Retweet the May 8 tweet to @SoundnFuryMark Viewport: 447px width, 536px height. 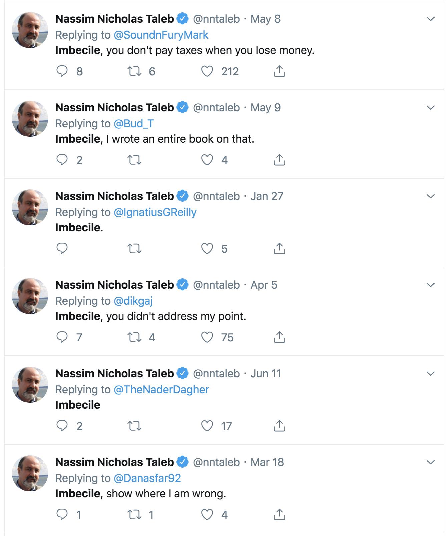134,71
